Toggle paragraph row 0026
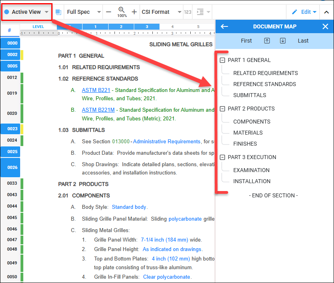This screenshot has height=283, width=334. (10, 167)
